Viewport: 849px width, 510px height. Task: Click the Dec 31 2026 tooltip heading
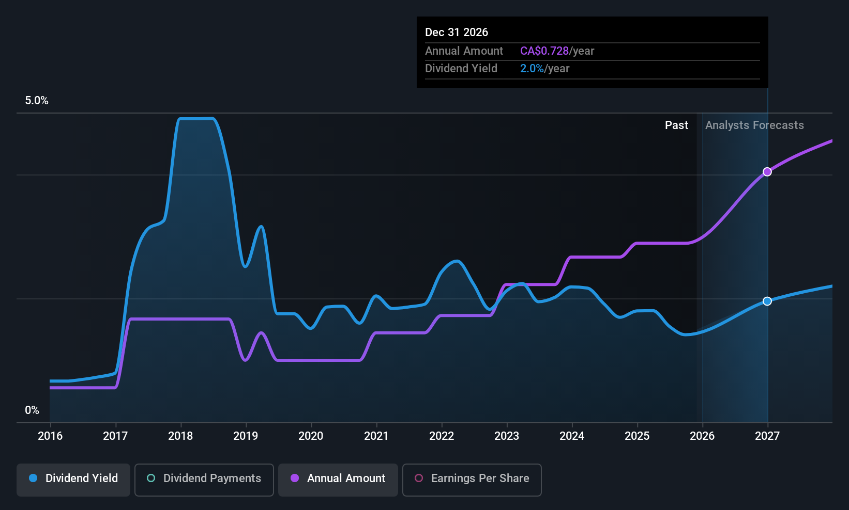457,33
